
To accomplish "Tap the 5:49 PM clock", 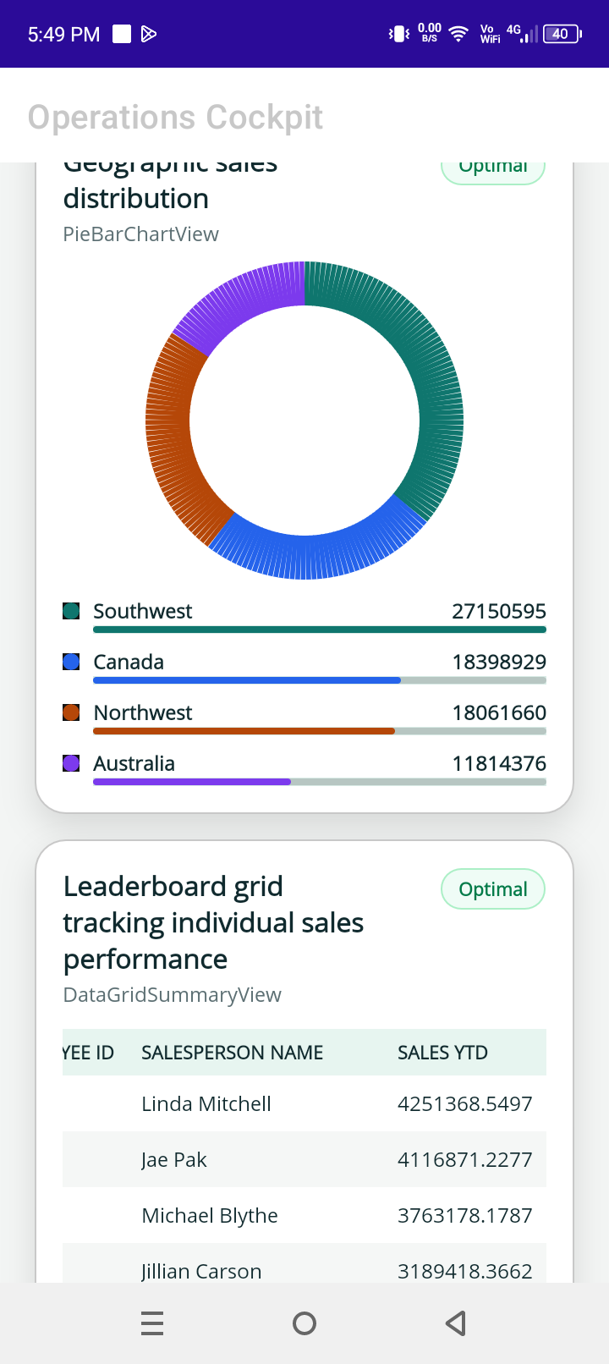I will pos(63,34).
